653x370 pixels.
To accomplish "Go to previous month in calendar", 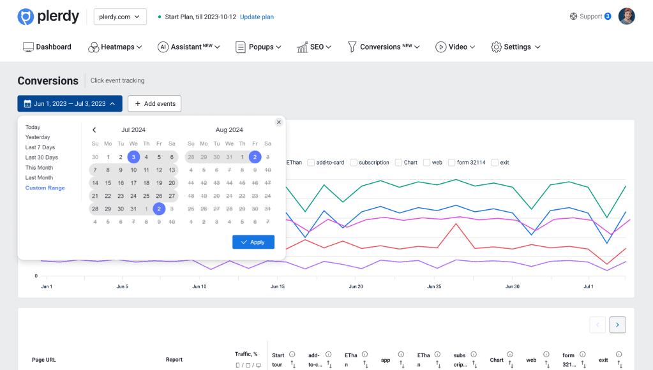I will click(x=94, y=130).
